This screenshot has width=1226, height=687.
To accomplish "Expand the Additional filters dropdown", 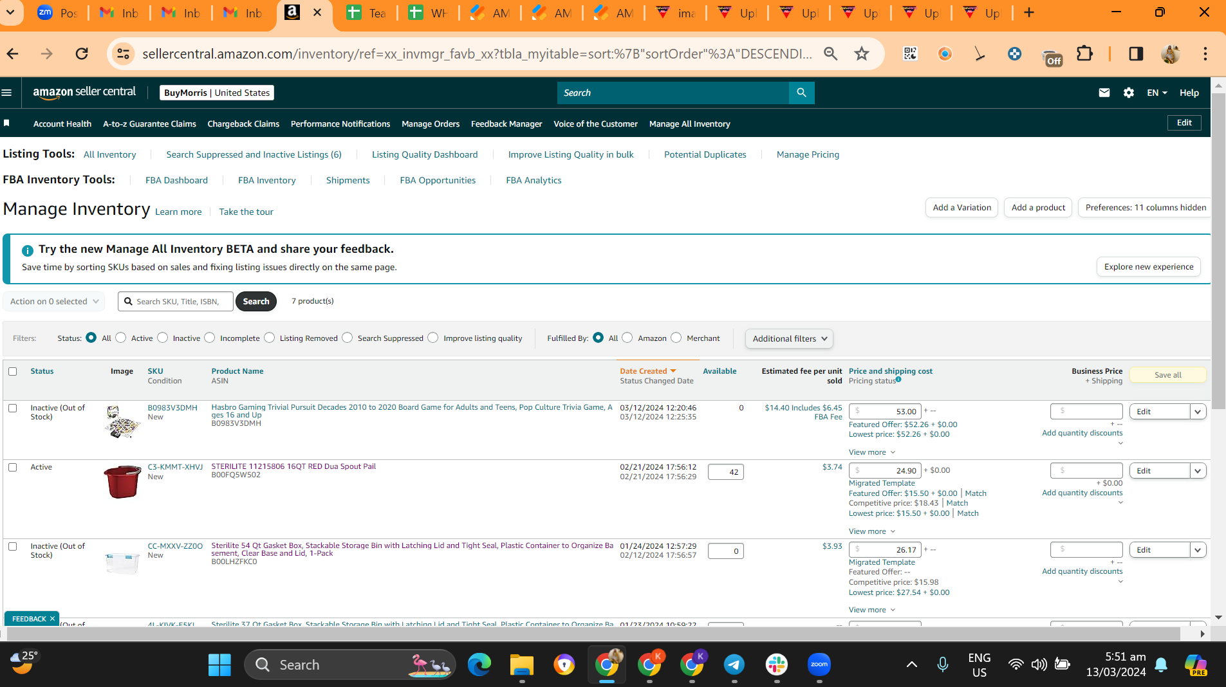I will click(789, 338).
